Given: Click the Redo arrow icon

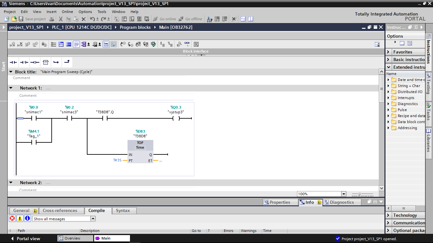Looking at the screenshot, I should click(x=104, y=19).
